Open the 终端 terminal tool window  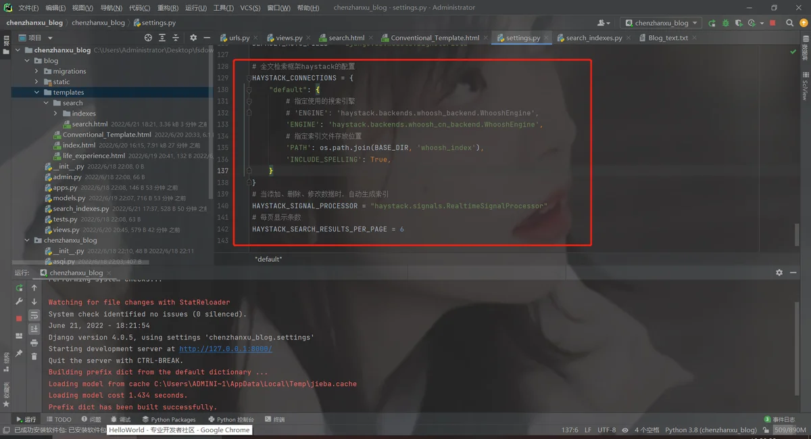click(x=274, y=419)
